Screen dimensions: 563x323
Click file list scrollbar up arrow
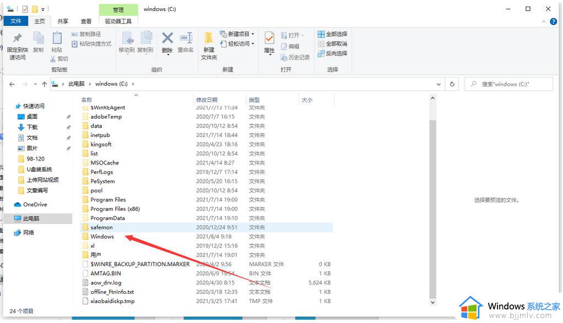432,98
